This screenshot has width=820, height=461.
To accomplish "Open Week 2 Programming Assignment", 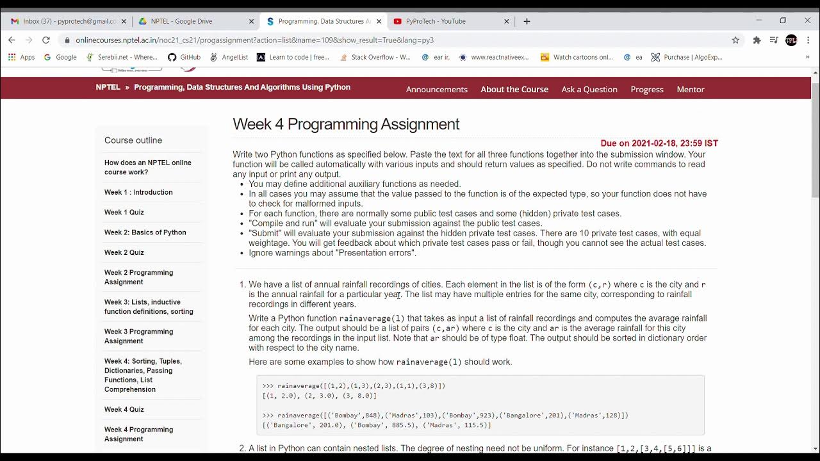I will [139, 277].
